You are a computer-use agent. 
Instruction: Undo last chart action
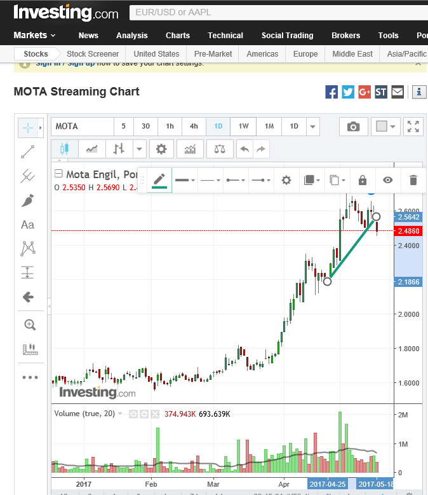244,149
